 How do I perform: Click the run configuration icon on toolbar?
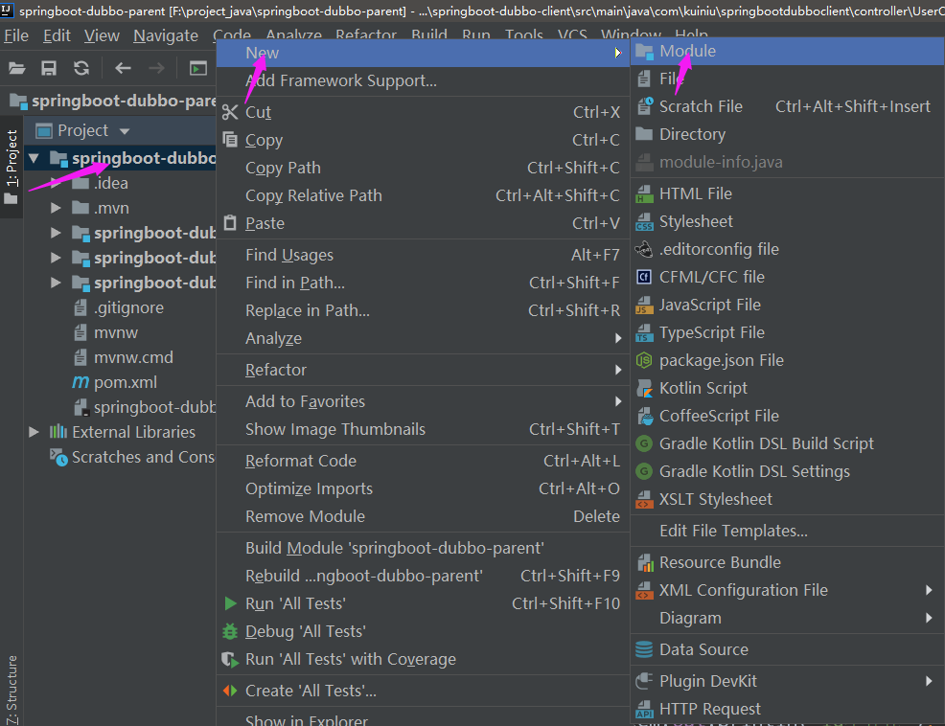[x=196, y=68]
